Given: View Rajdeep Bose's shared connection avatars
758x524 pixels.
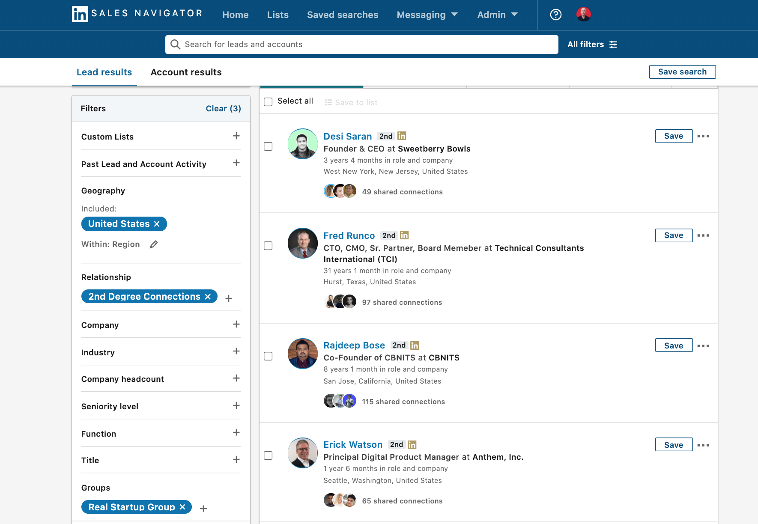Looking at the screenshot, I should pyautogui.click(x=340, y=401).
